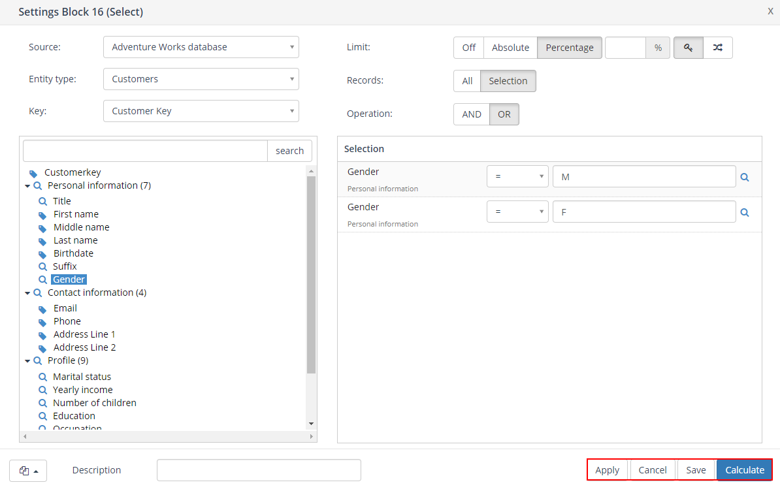Set Limit to Off
Screen dimensions: 780x491
click(468, 48)
